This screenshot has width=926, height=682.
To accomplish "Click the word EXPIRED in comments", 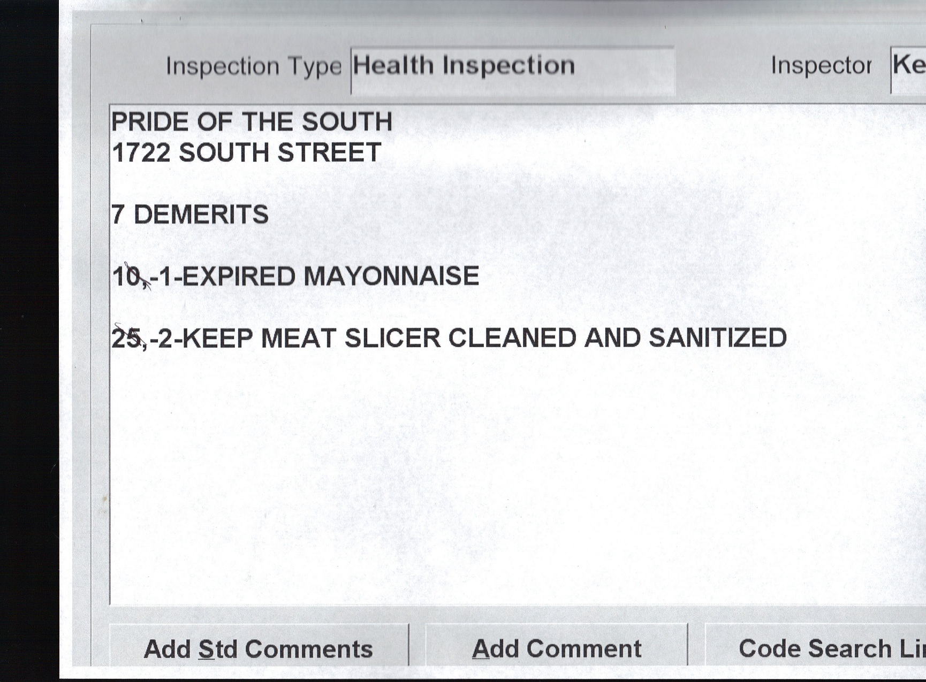I will click(239, 277).
